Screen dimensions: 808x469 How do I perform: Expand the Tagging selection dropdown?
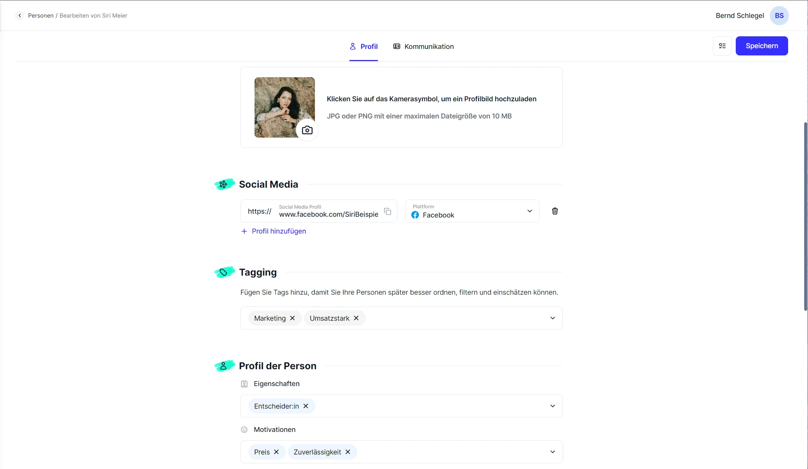[x=552, y=318]
